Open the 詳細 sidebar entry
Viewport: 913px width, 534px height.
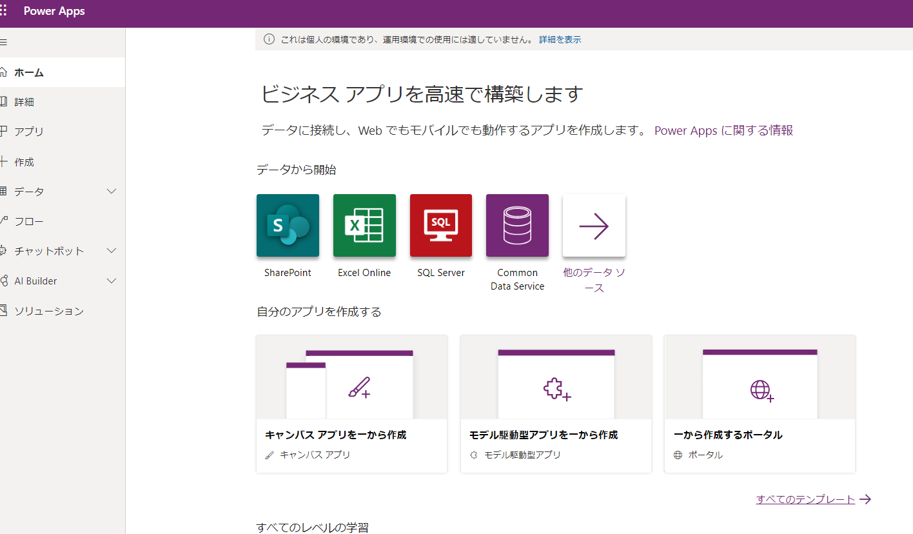[x=27, y=101]
